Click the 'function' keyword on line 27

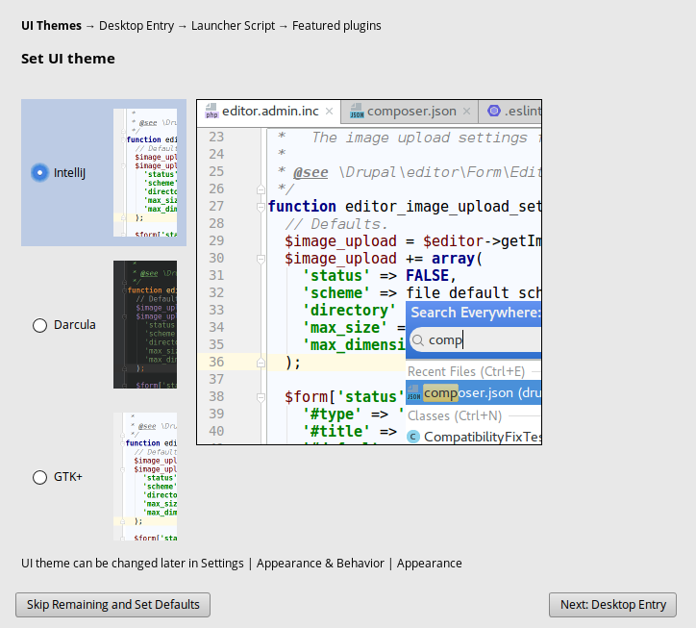[x=302, y=207]
